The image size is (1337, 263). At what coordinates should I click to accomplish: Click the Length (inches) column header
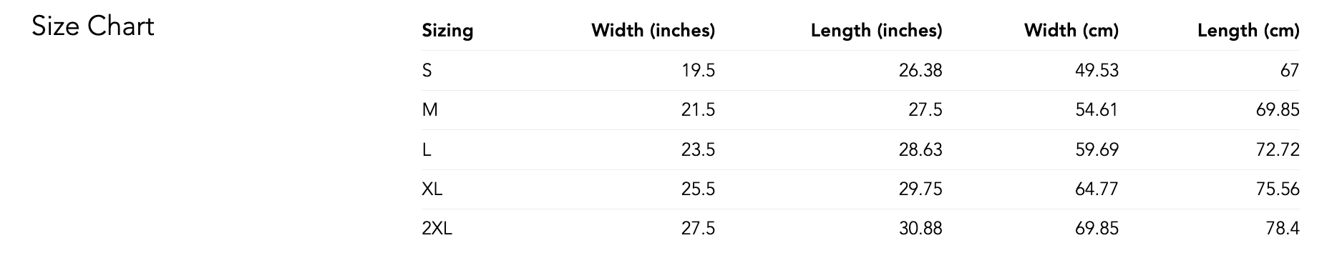tap(876, 31)
